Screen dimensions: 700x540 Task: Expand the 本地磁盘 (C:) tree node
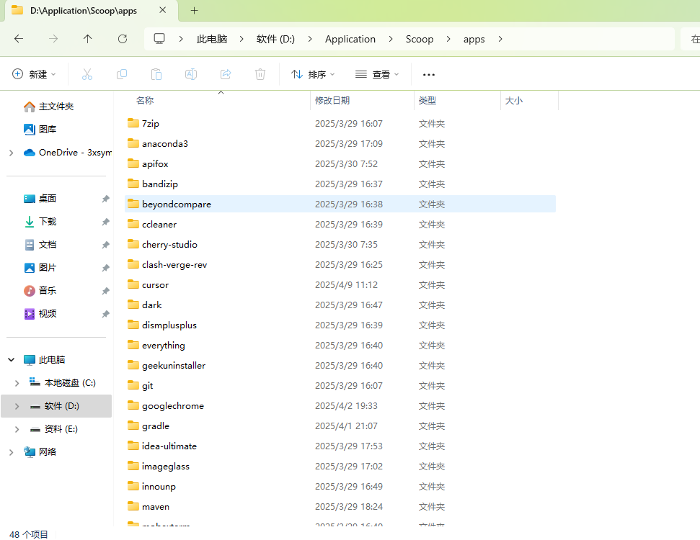coord(17,383)
